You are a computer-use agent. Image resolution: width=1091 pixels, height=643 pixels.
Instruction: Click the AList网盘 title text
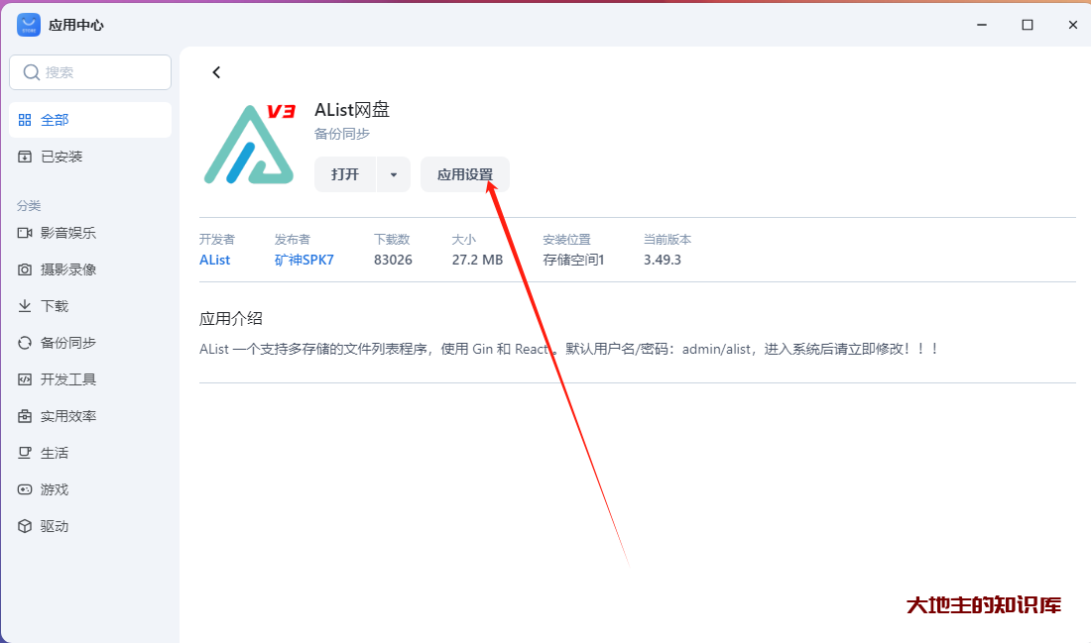click(352, 110)
